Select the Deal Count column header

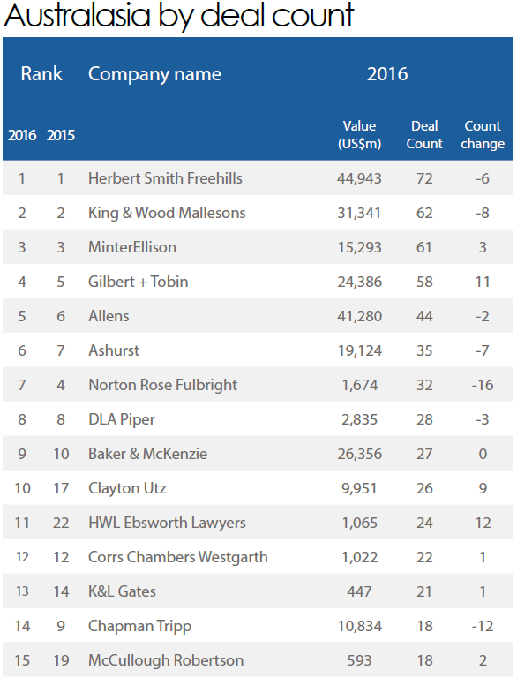pos(424,135)
